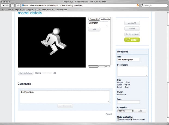
Task: Click the page vertical scrollbar
Action: (x=168, y=54)
